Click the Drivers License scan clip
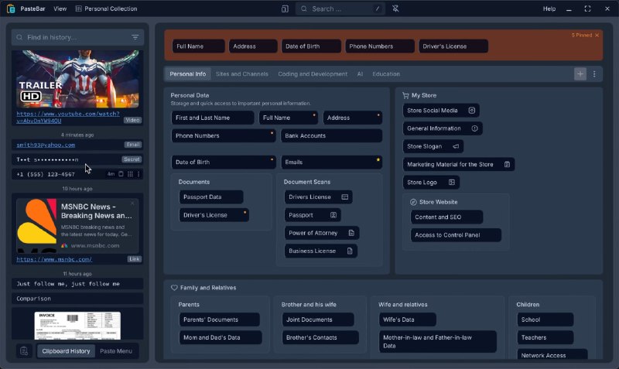The height and width of the screenshot is (369, 619). click(318, 197)
